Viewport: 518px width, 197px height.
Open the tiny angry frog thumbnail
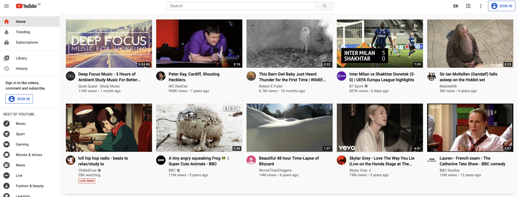coord(199,128)
